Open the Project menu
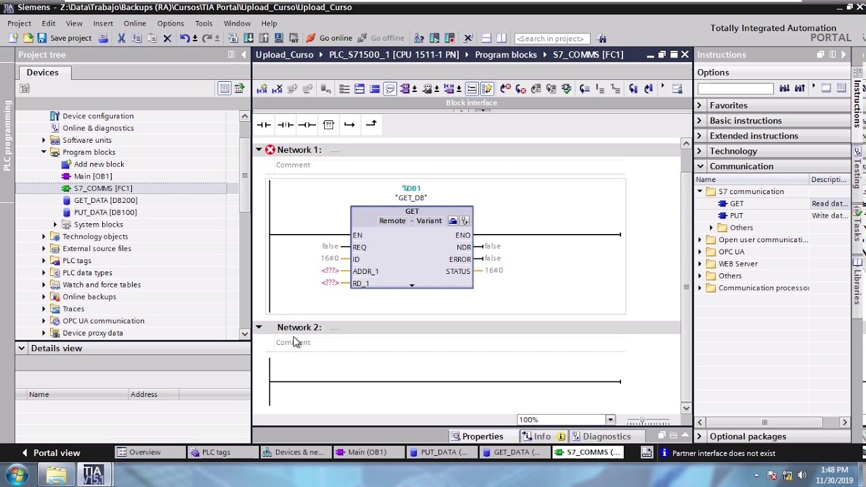Screen dimensions: 866x487 [19, 23]
